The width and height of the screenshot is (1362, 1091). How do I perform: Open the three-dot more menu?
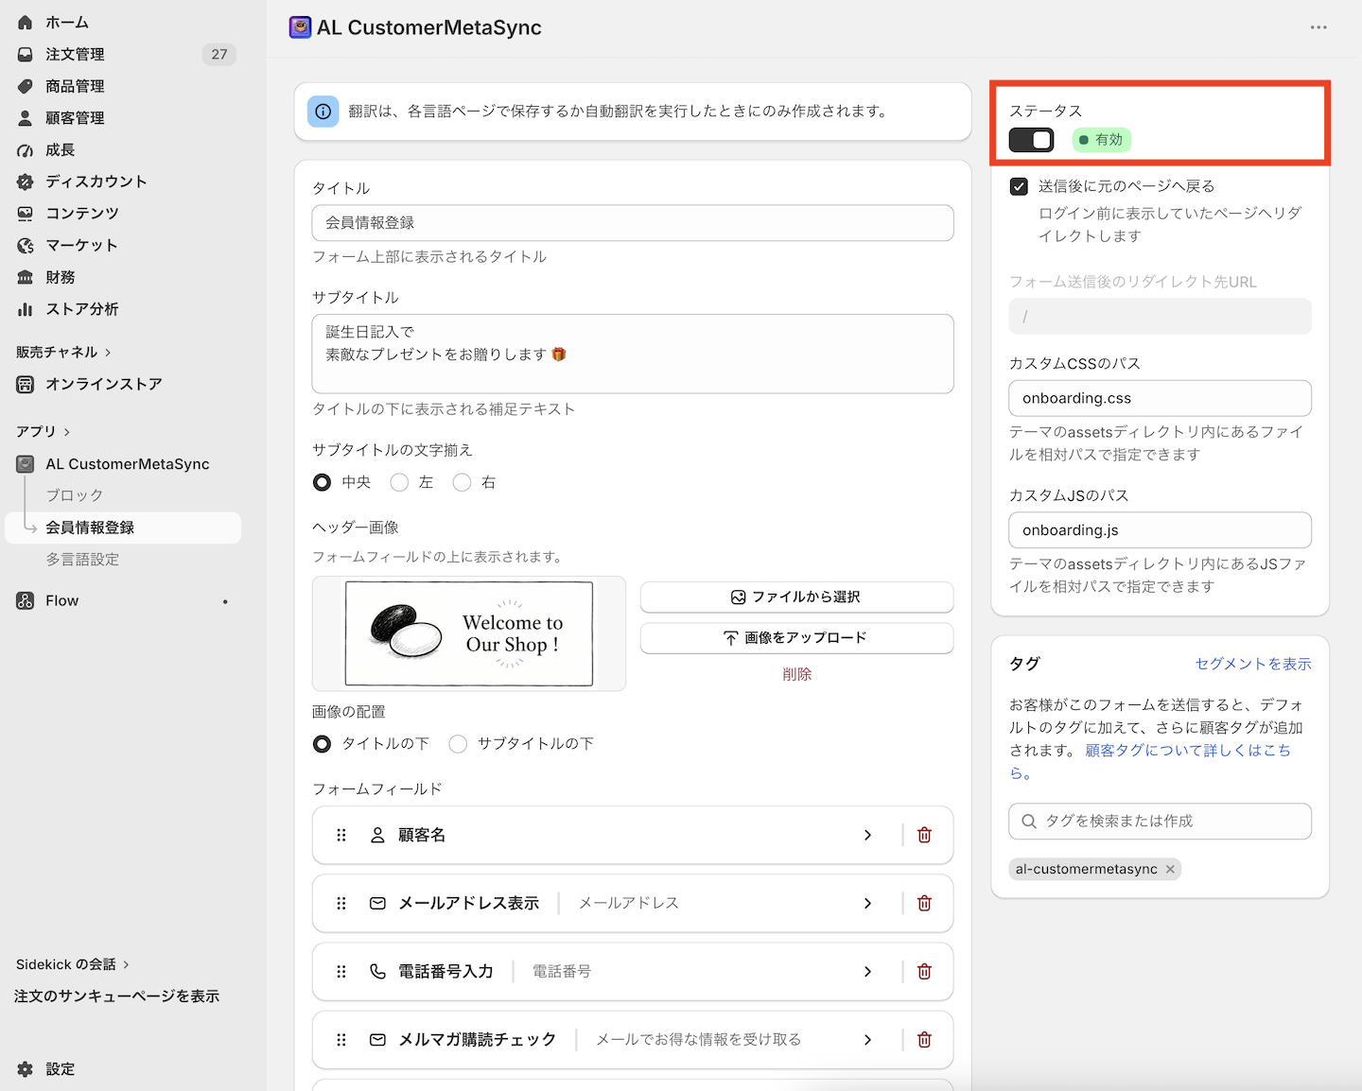(x=1318, y=27)
